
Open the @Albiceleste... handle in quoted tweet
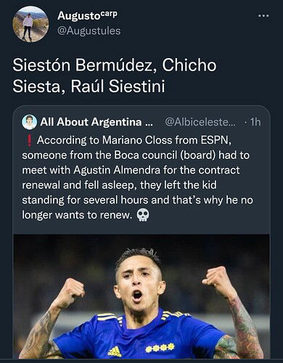point(200,122)
